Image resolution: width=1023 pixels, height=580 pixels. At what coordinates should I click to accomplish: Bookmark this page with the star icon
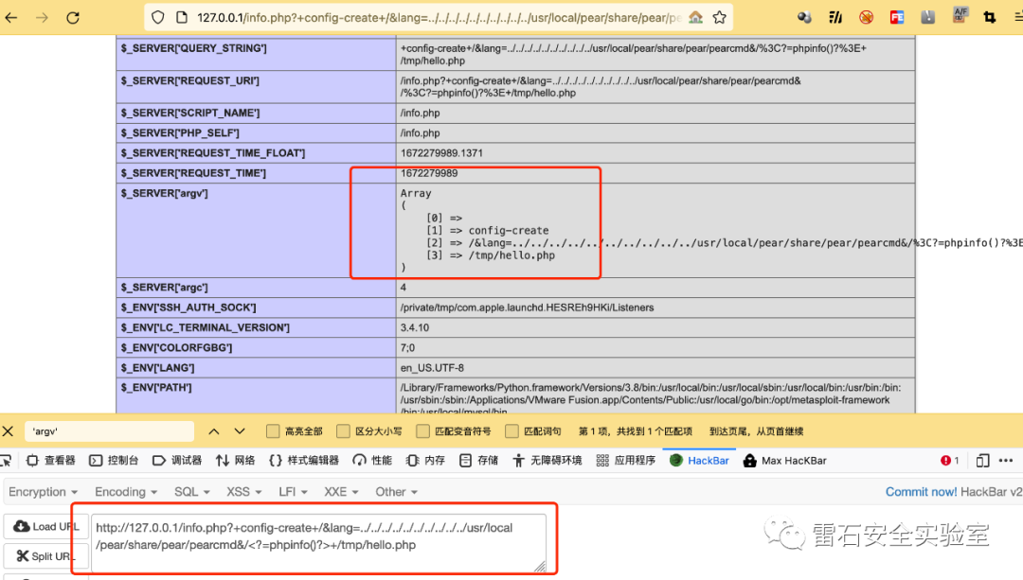[x=720, y=18]
